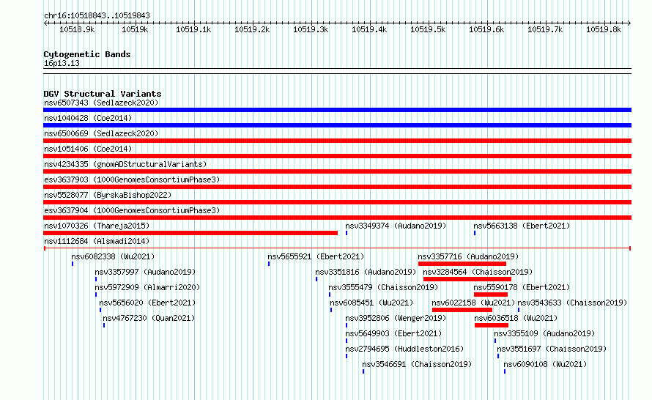Open the nsv6036518 (Wu2021) variant
The image size is (652, 400).
click(516, 318)
